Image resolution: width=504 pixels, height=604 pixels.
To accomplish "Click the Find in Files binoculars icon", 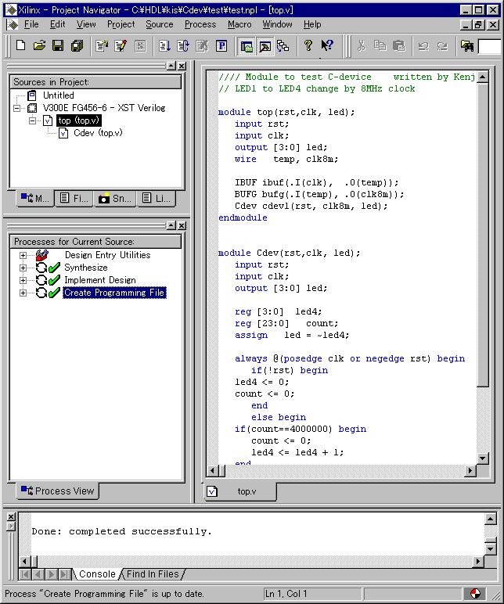I will click(467, 46).
